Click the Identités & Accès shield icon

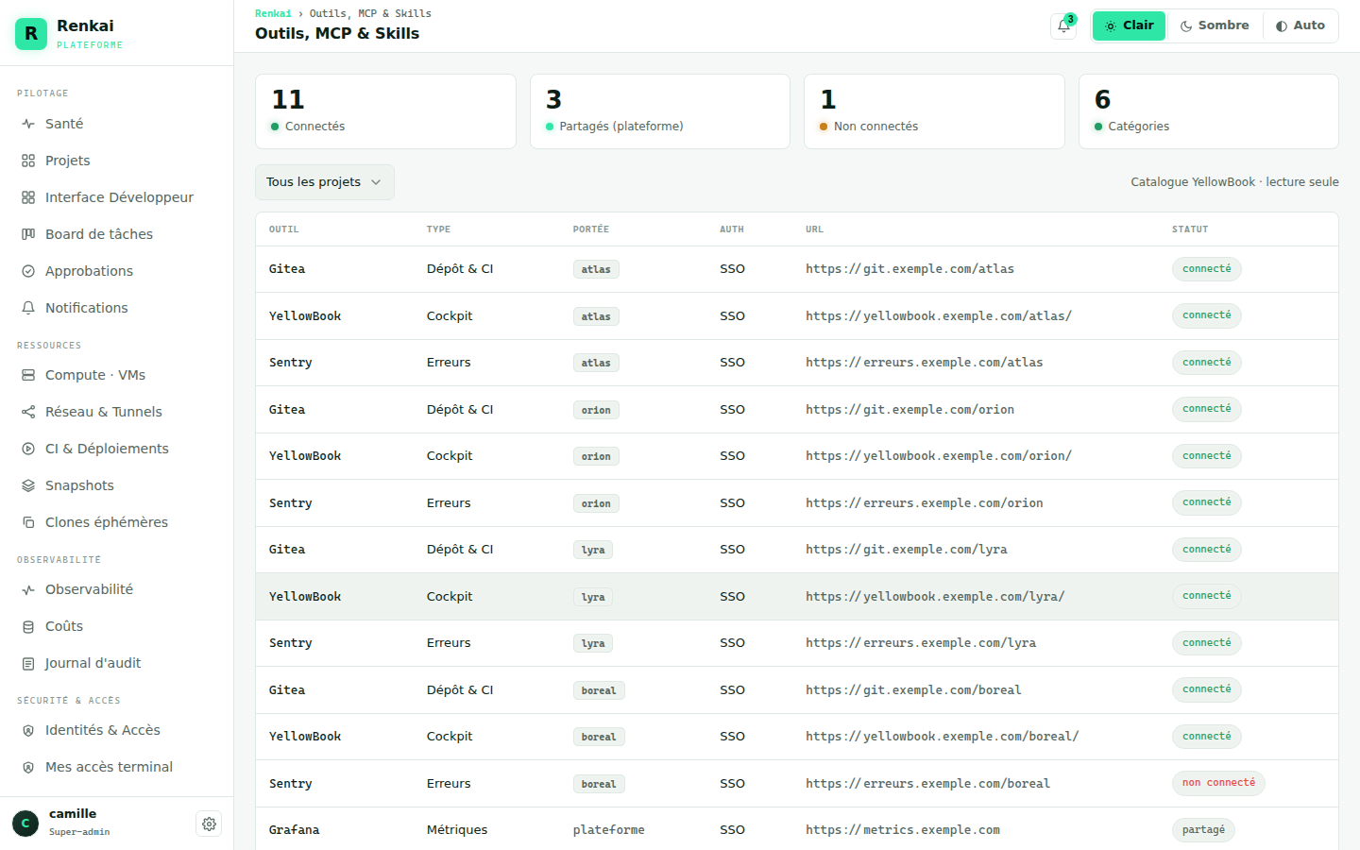point(28,730)
